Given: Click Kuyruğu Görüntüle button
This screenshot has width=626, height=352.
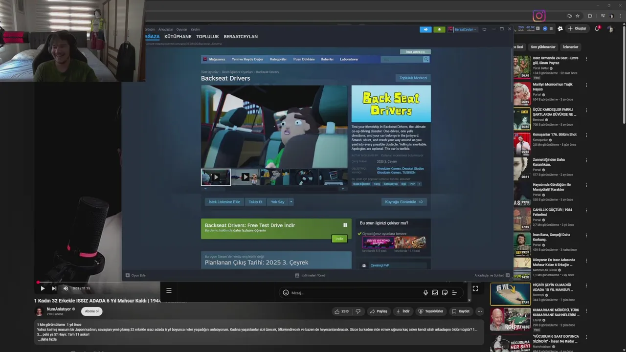Looking at the screenshot, I should click(404, 202).
